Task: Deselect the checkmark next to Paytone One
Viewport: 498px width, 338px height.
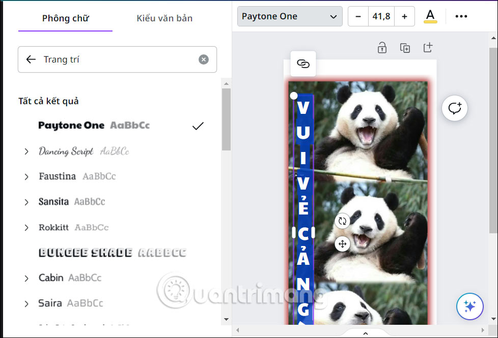Action: point(198,126)
